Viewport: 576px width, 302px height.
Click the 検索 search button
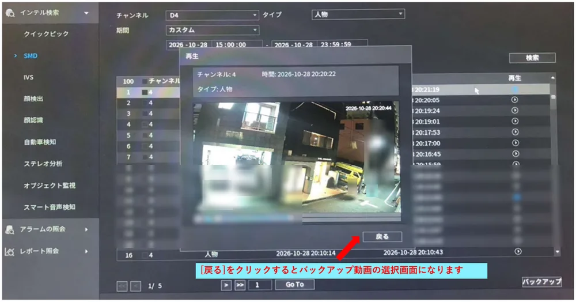532,58
